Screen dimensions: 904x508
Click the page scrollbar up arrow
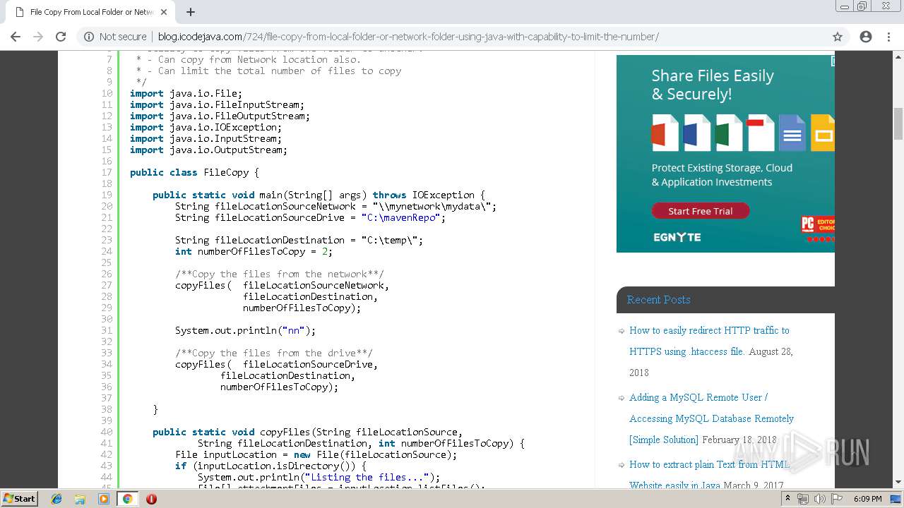[898, 56]
